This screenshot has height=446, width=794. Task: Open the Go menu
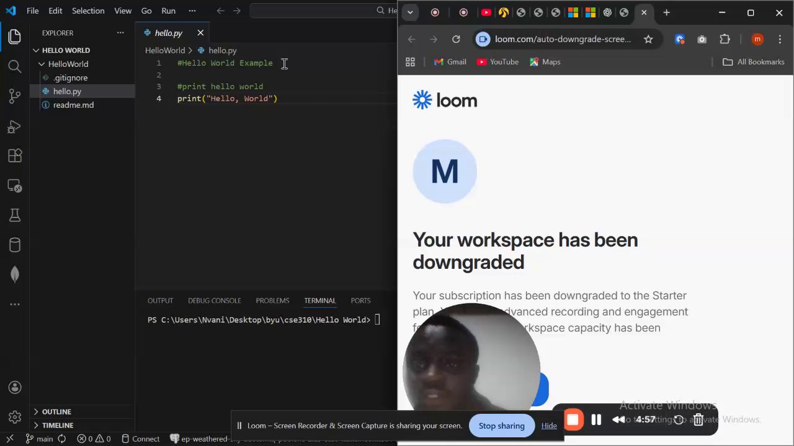click(146, 11)
